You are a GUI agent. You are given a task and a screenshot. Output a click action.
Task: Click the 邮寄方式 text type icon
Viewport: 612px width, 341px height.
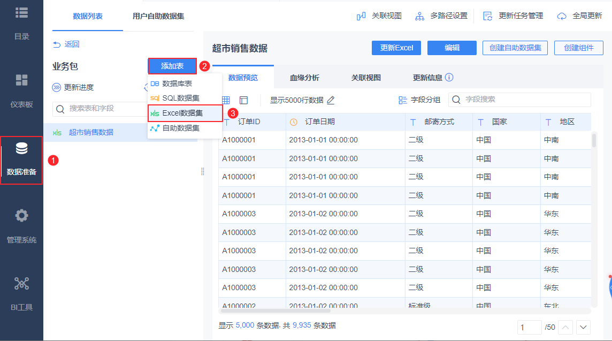[413, 122]
